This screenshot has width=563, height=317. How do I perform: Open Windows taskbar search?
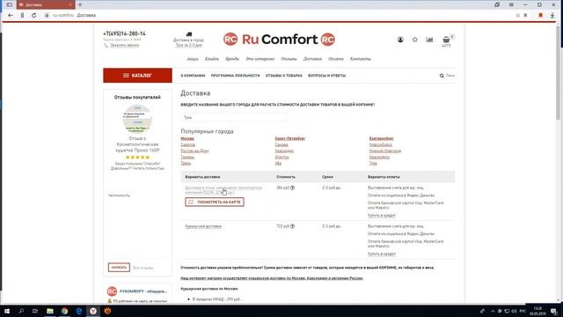pos(21,311)
